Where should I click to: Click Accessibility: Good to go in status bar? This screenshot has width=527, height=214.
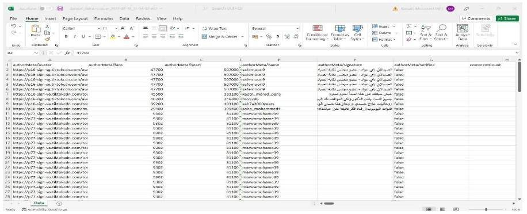click(x=44, y=209)
